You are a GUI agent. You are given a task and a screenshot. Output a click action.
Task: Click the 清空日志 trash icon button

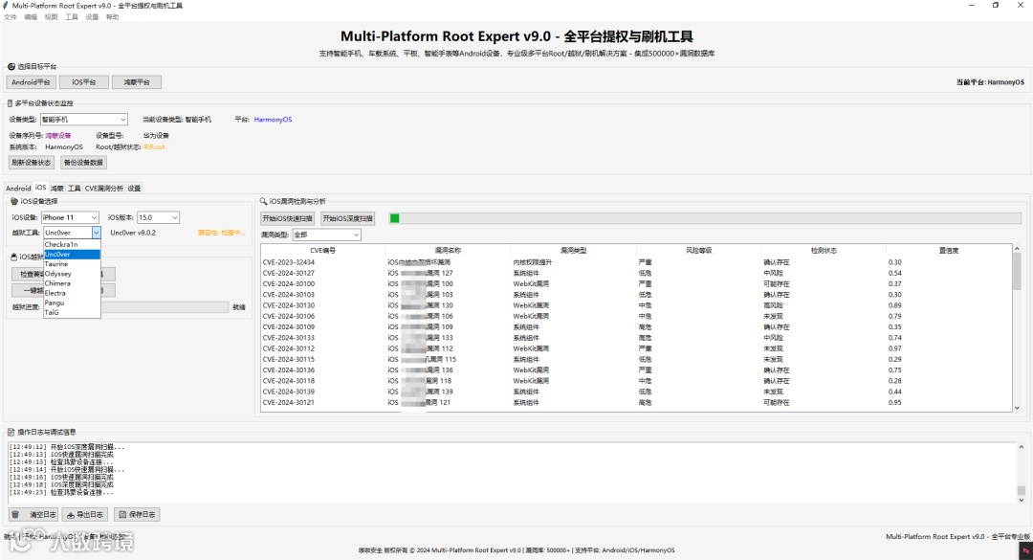[33, 514]
